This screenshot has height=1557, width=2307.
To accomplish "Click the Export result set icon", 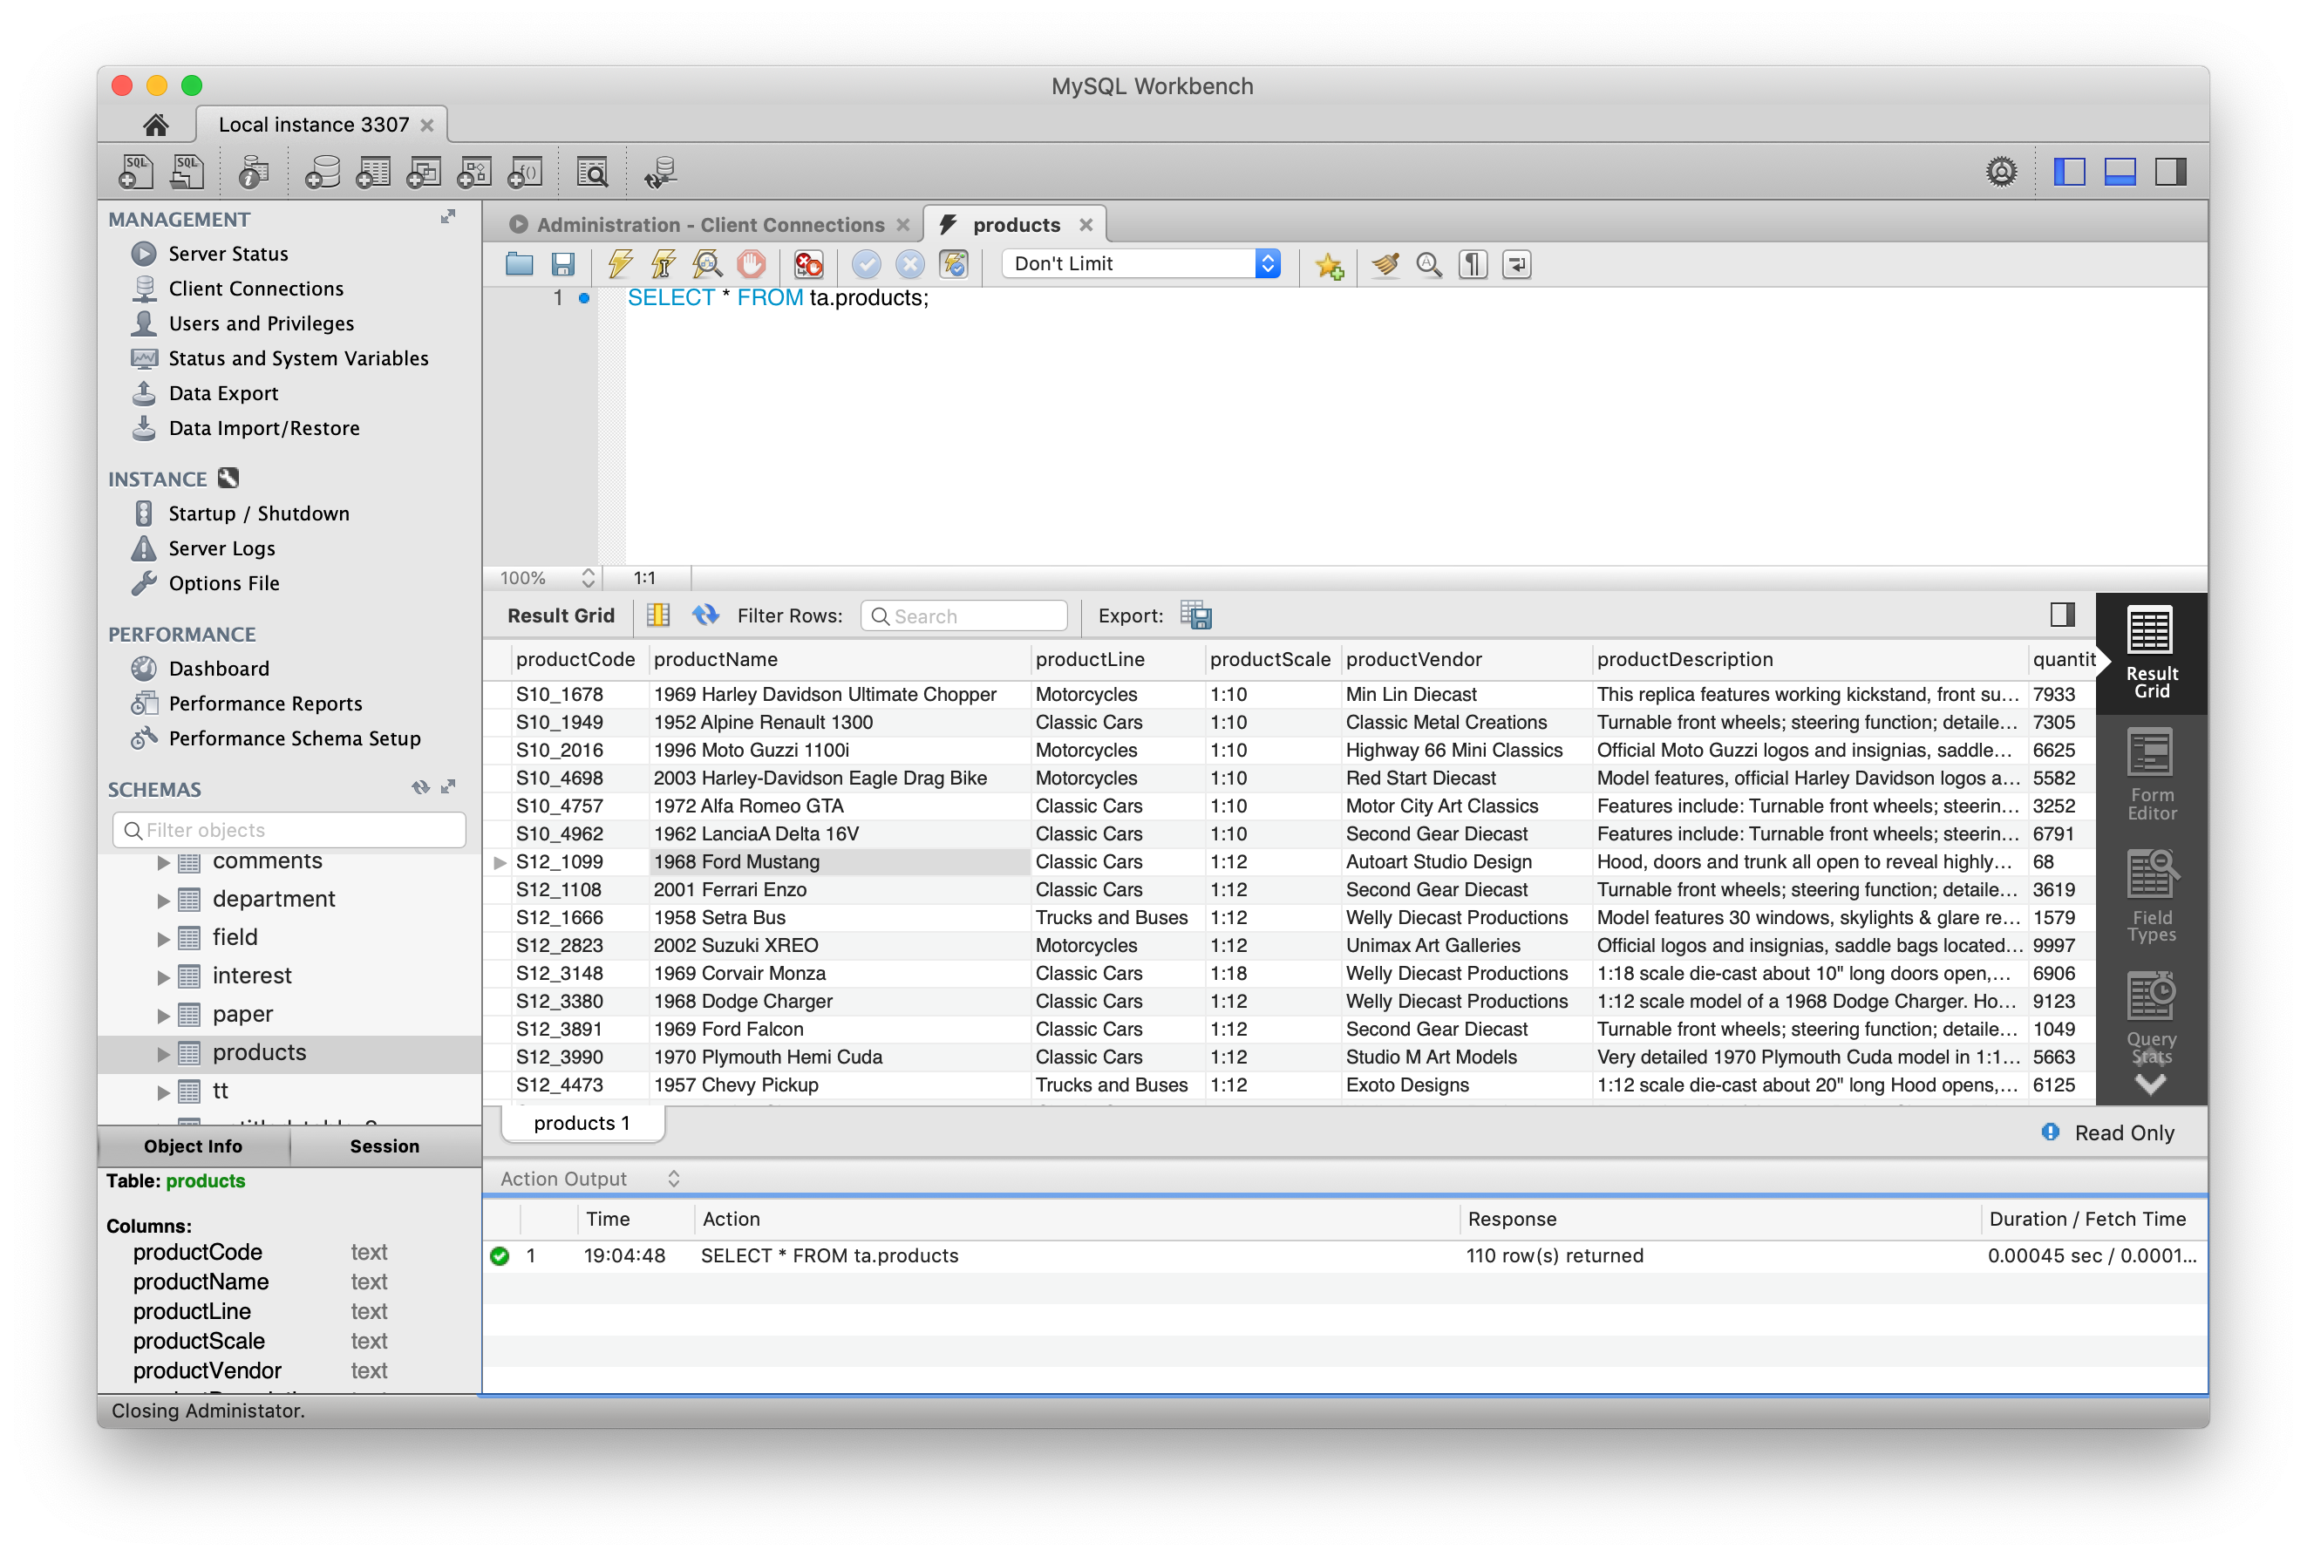I will 1195,615.
